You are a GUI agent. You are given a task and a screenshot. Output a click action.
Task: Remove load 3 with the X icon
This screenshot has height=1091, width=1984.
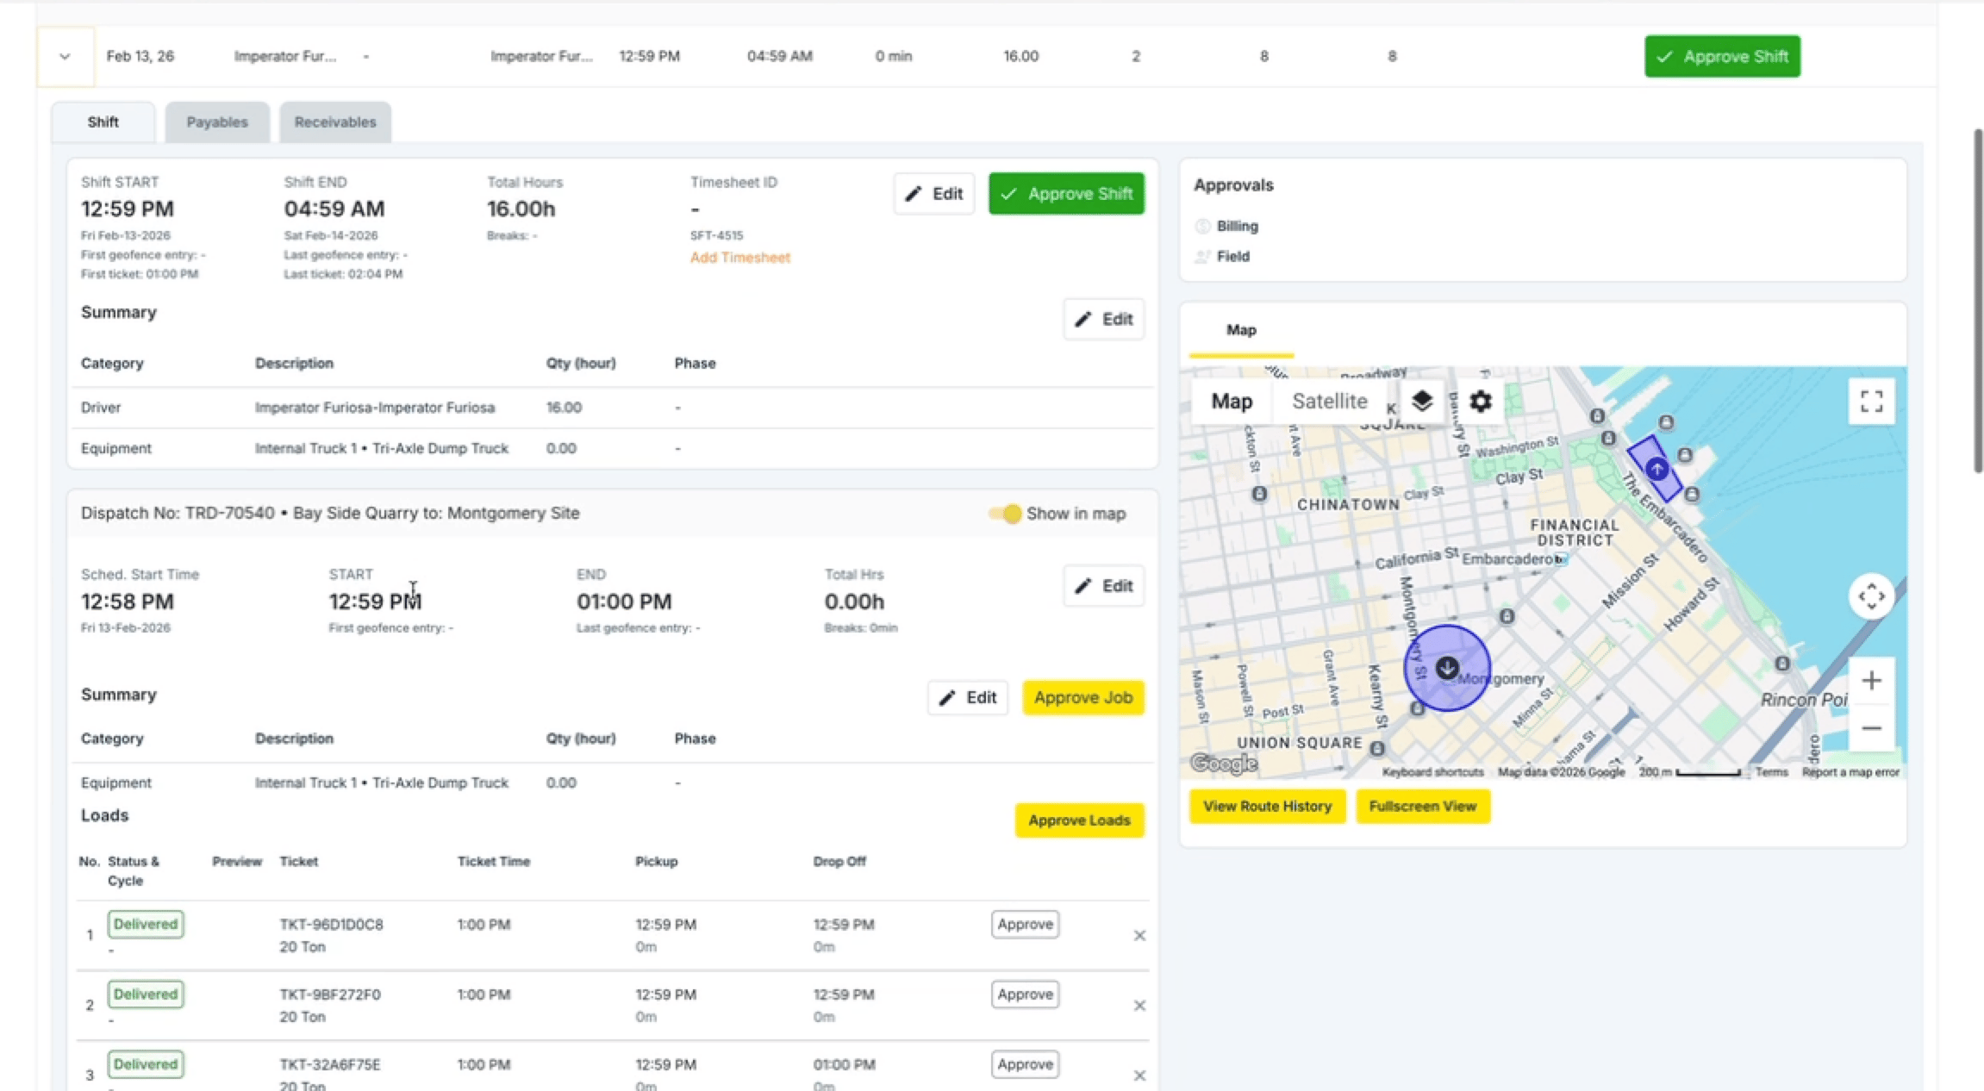1139,1075
